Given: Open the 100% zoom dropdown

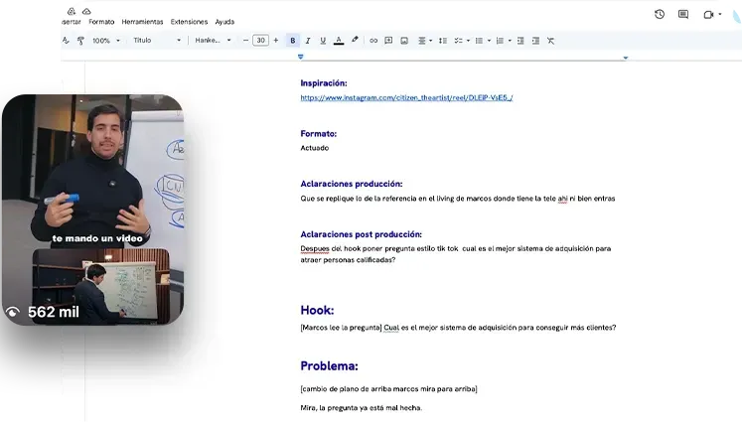Looking at the screenshot, I should [105, 41].
